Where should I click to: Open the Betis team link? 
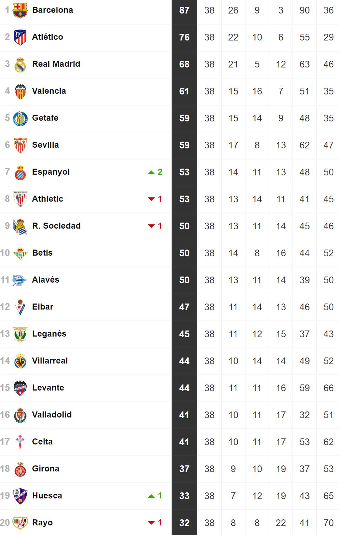click(x=42, y=253)
